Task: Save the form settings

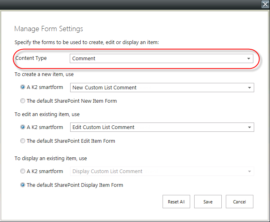Action: [208, 201]
